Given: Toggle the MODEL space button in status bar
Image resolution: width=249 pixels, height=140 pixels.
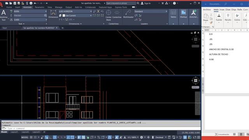Looking at the screenshot, I should 25,137.
